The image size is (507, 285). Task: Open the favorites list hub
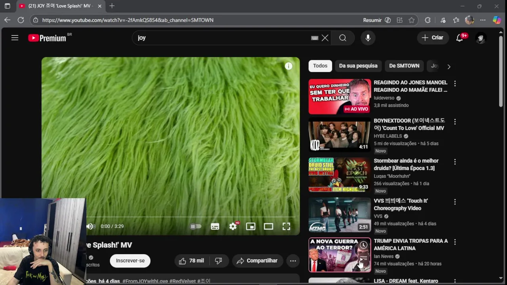point(456,20)
